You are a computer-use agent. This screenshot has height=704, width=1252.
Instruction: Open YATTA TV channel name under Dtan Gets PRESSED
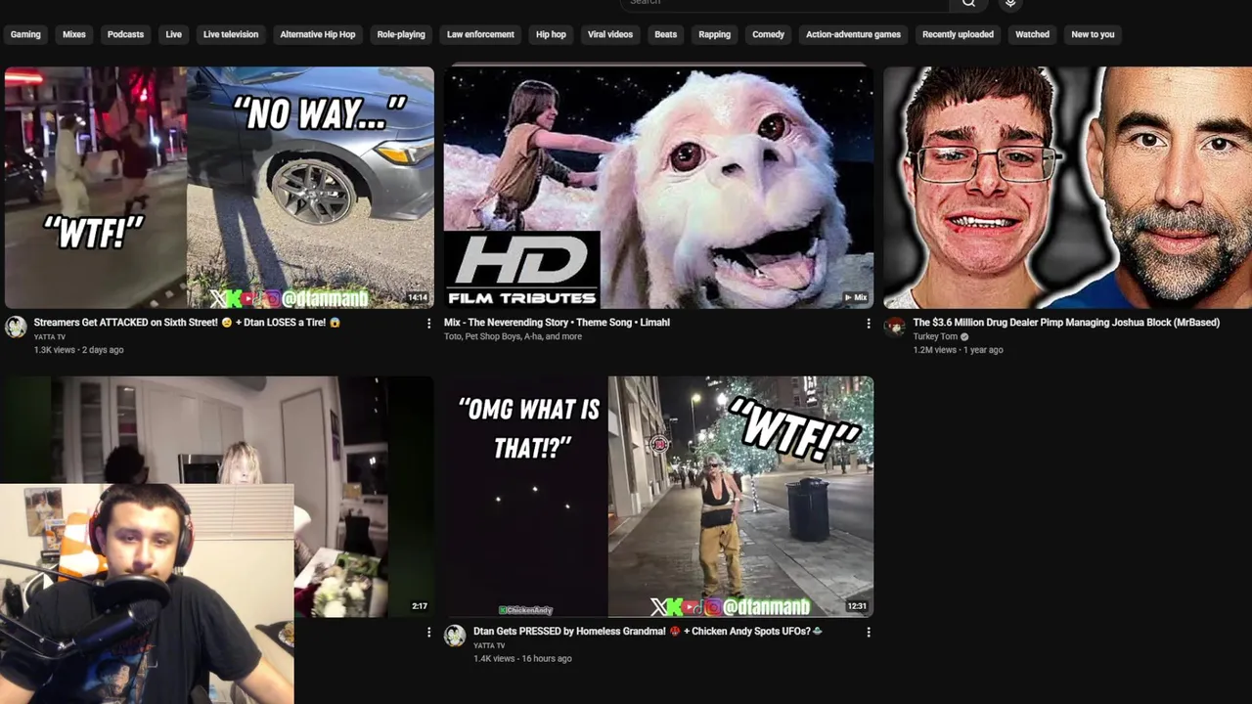click(x=489, y=645)
